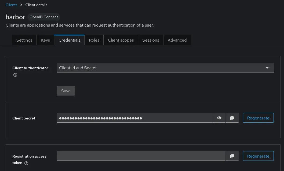Click the Client Secret label
Image resolution: width=284 pixels, height=171 pixels.
[24, 118]
